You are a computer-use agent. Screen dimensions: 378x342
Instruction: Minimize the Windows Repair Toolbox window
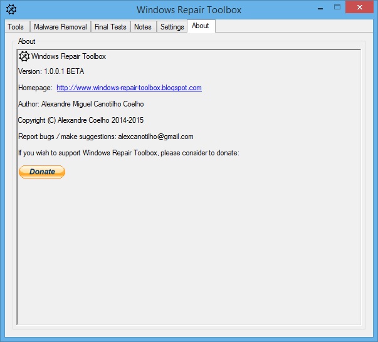(320, 9)
